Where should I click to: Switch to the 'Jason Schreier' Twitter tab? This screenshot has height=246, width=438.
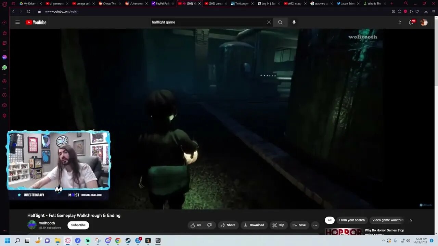[348, 3]
